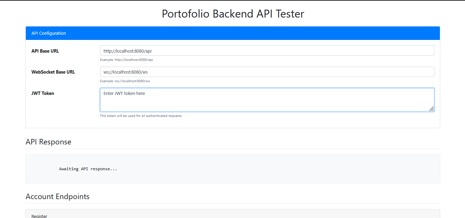Click the WebSocket Base URL field
Image resolution: width=465 pixels, height=218 pixels.
267,72
